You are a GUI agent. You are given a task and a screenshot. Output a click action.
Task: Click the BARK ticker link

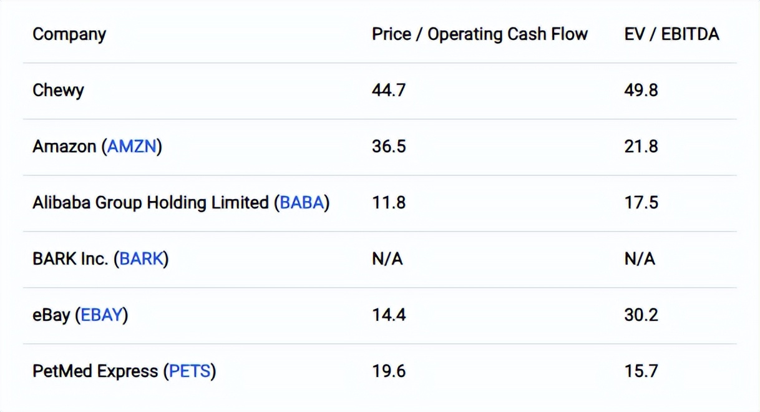coord(141,259)
